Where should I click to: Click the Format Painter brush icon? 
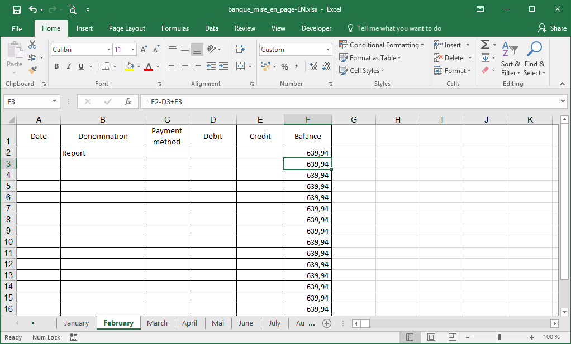32,70
